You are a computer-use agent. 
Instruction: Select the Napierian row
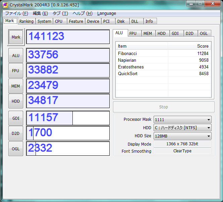click(x=163, y=60)
